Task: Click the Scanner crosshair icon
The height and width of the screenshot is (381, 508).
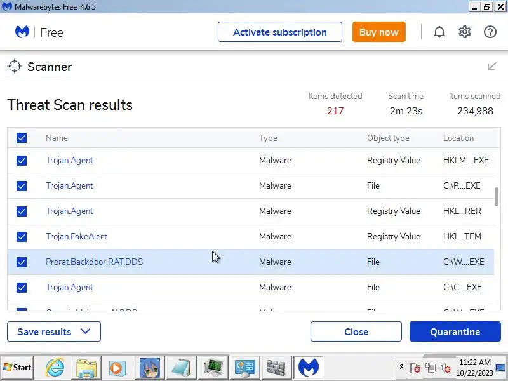Action: pyautogui.click(x=15, y=67)
